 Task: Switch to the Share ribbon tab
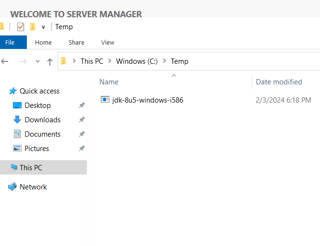tap(76, 42)
